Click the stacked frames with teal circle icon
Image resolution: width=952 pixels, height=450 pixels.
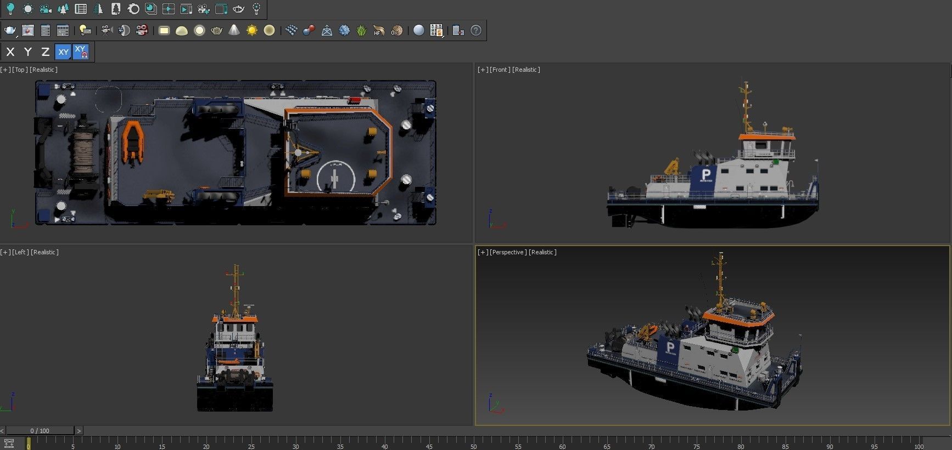point(151,9)
